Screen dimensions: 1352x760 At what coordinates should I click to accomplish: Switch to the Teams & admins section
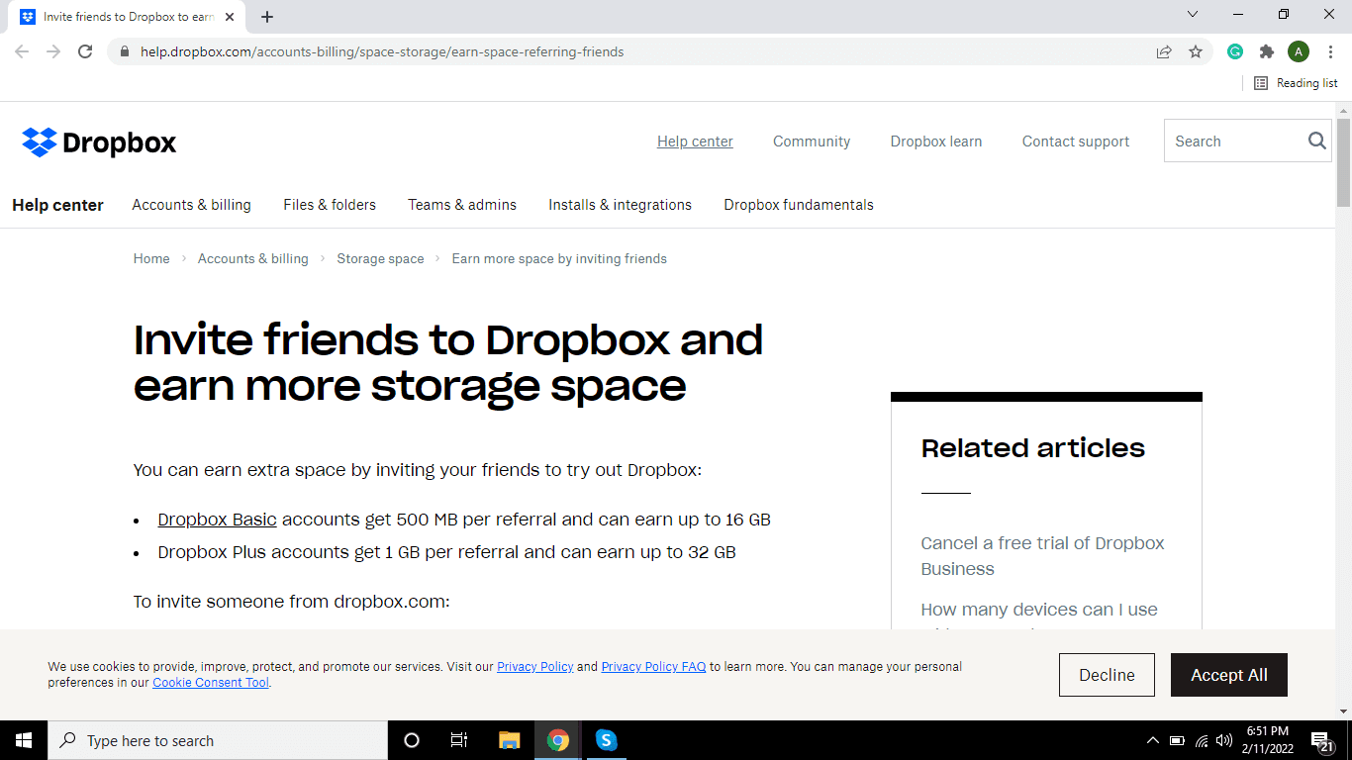(462, 205)
